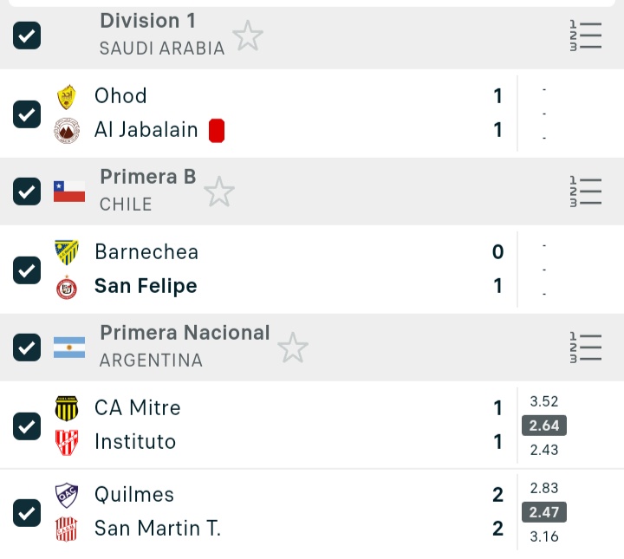Image resolution: width=624 pixels, height=559 pixels.
Task: Open standings for Chile Primera B
Action: (586, 192)
